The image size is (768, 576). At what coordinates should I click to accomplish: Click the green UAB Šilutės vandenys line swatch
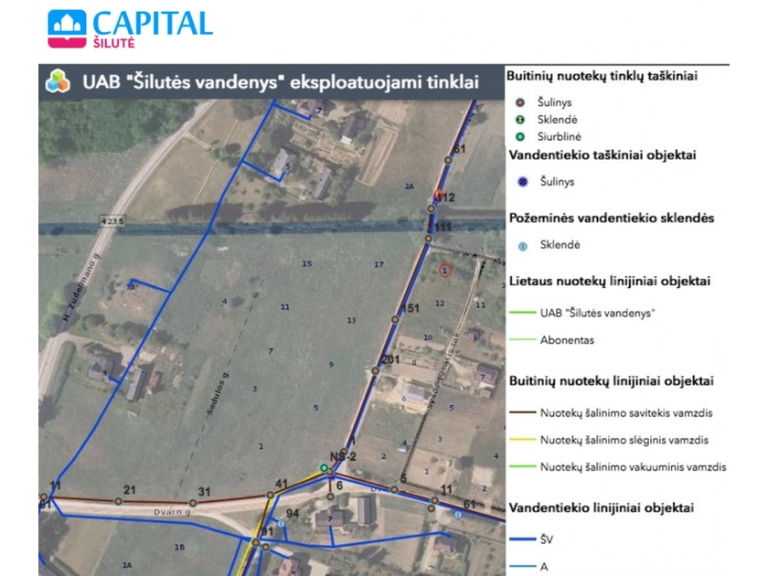click(x=523, y=313)
